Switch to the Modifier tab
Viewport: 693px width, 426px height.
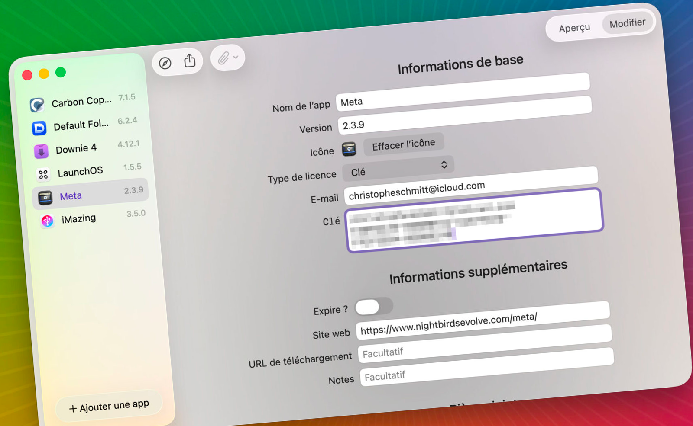(x=628, y=23)
